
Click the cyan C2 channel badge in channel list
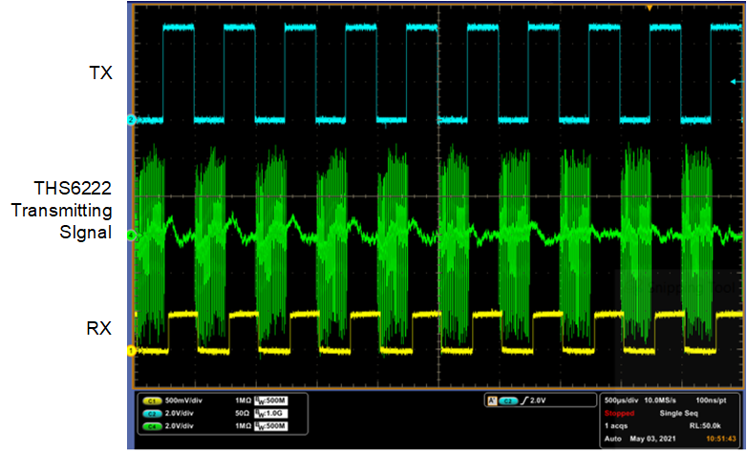(152, 414)
